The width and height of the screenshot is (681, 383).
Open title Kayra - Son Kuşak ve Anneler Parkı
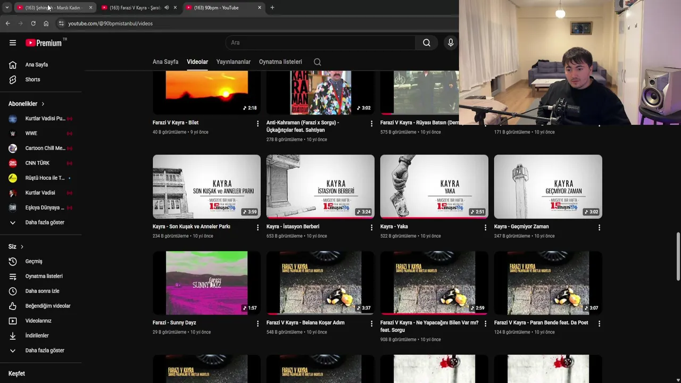click(x=192, y=227)
